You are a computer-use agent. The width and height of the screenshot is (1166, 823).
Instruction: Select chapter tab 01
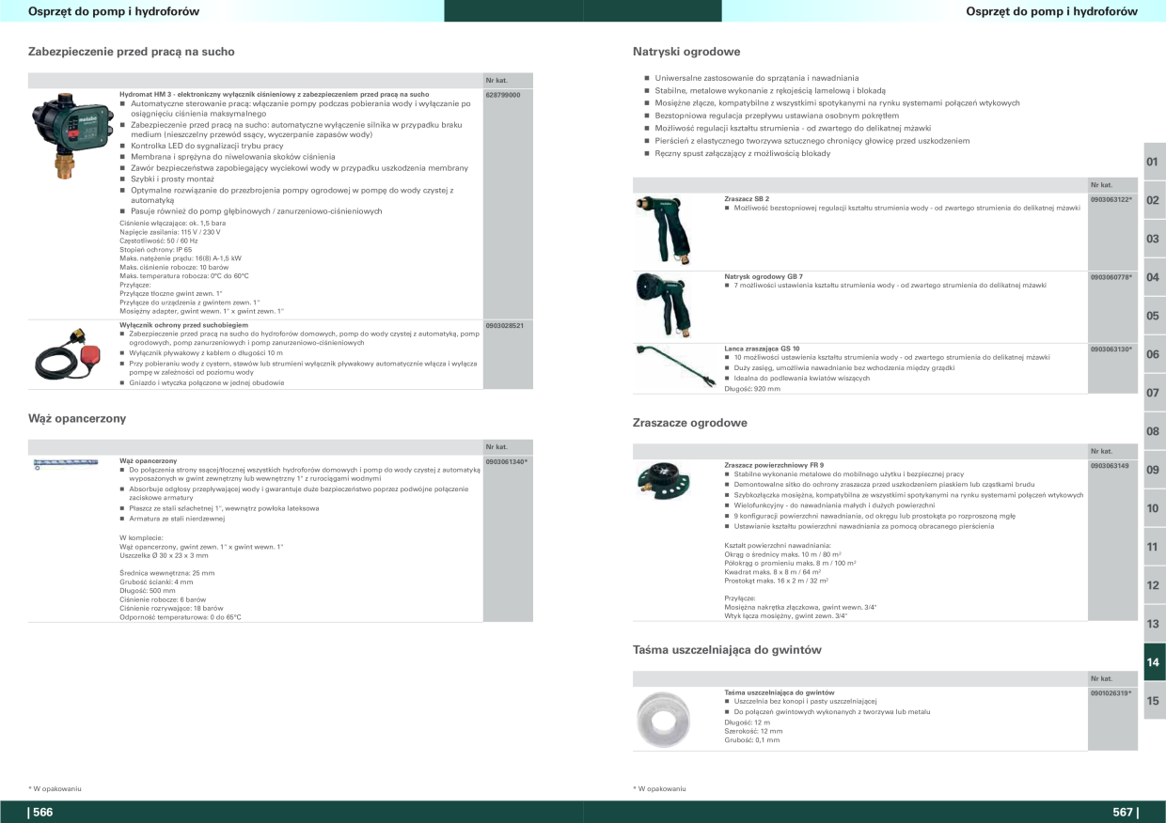(x=1155, y=162)
